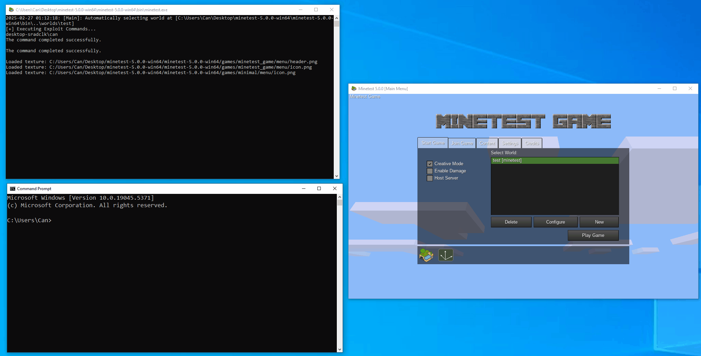
Task: Minimize the minetest.exe console window
Action: [x=301, y=10]
